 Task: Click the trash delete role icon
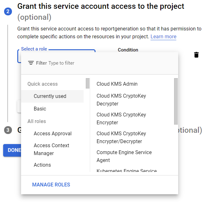point(196,55)
